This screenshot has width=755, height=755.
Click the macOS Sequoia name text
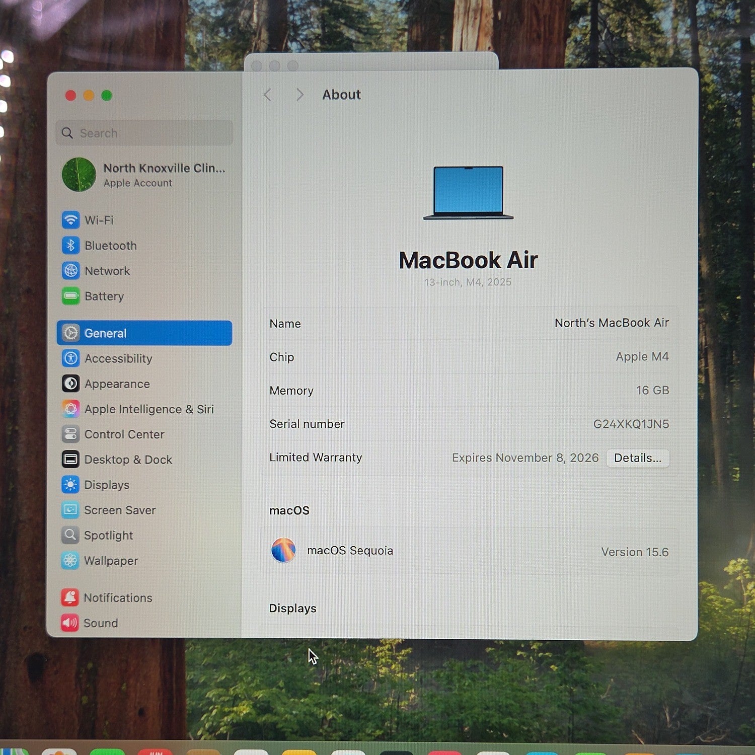pyautogui.click(x=350, y=550)
